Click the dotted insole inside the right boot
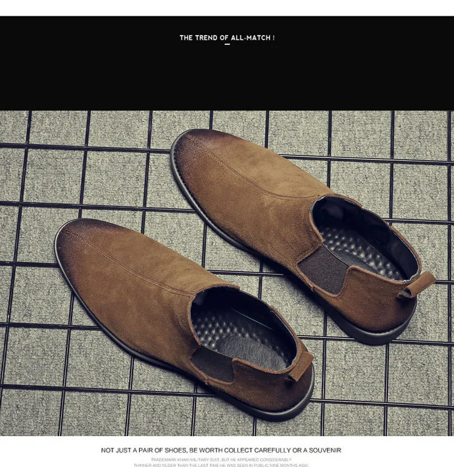This screenshot has height=467, width=454. point(361,252)
